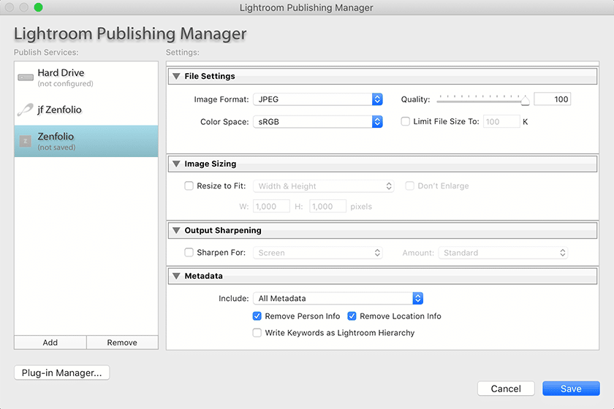This screenshot has width=614, height=409.
Task: Tick the Don't Enlarge checkbox
Action: [x=409, y=186]
